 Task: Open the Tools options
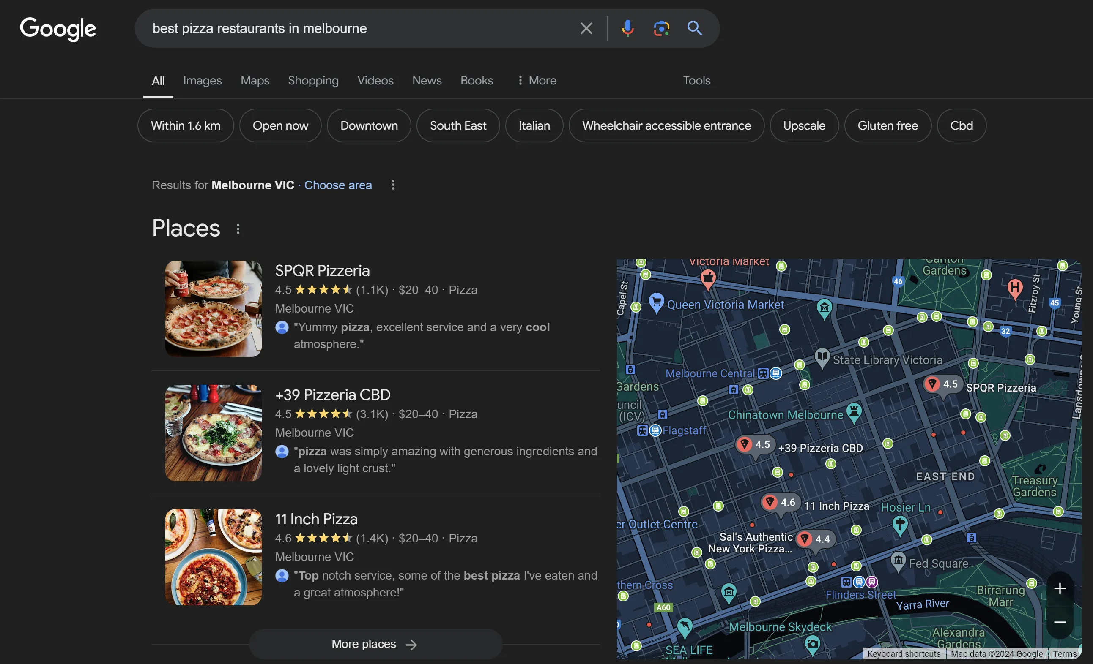pos(696,80)
